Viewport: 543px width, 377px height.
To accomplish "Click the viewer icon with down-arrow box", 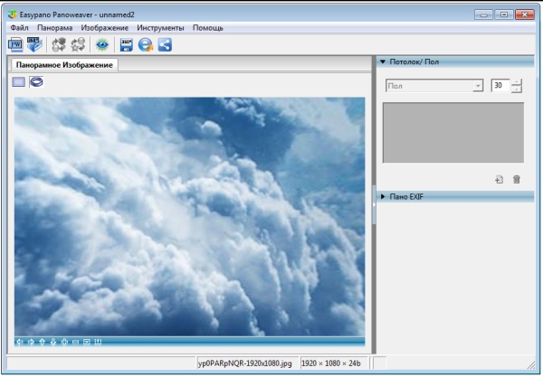I will coord(87,342).
